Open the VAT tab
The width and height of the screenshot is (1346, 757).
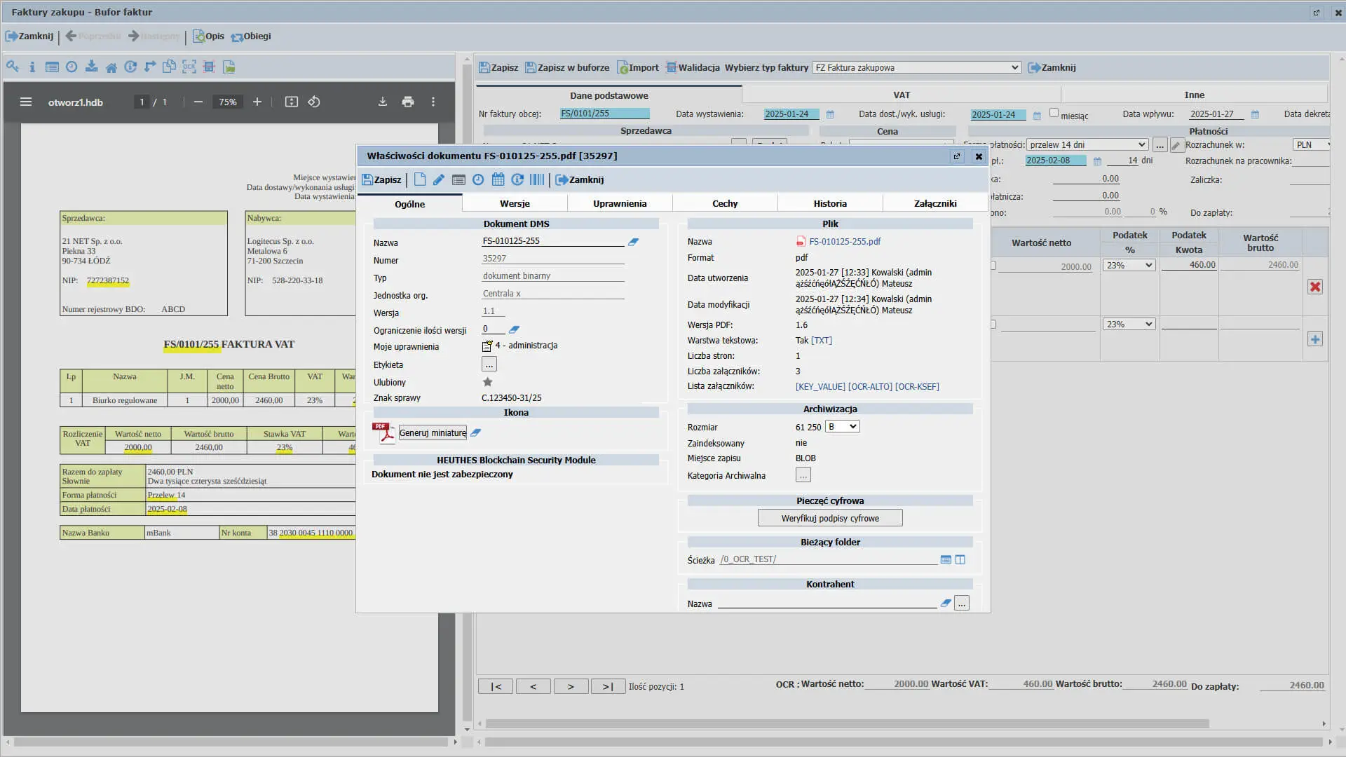902,95
